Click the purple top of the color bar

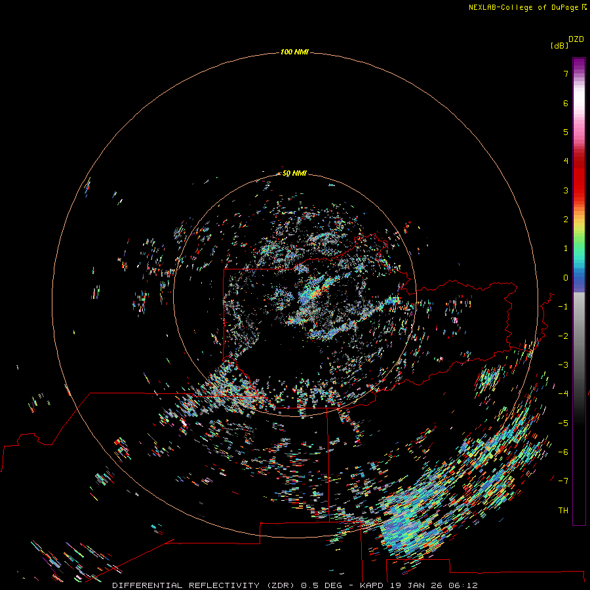pos(579,64)
